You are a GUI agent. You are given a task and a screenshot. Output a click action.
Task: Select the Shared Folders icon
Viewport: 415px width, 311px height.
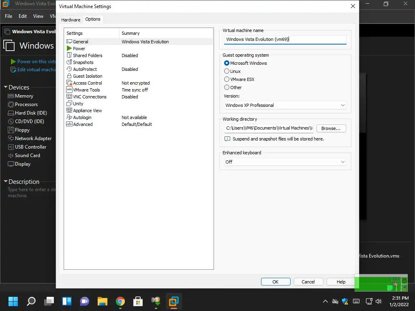pyautogui.click(x=69, y=55)
